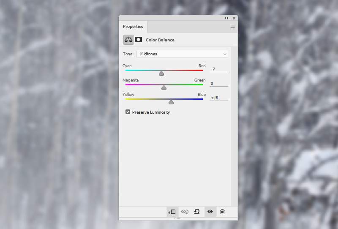Click the Magenta label
Image resolution: width=338 pixels, height=229 pixels.
click(x=131, y=80)
